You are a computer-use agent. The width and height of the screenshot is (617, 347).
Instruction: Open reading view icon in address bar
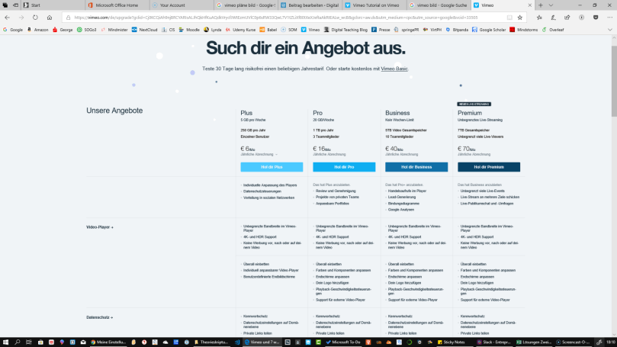pyautogui.click(x=509, y=18)
